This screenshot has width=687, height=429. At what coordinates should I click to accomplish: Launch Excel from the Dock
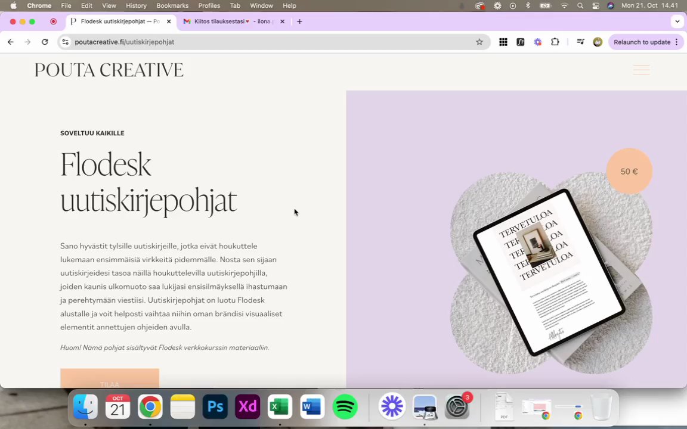pyautogui.click(x=280, y=407)
